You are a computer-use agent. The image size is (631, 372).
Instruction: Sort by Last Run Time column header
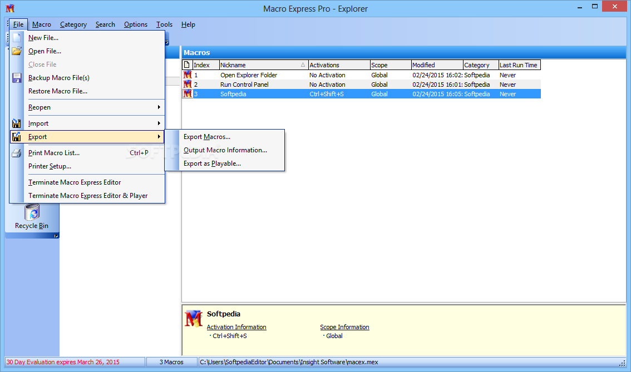[519, 65]
